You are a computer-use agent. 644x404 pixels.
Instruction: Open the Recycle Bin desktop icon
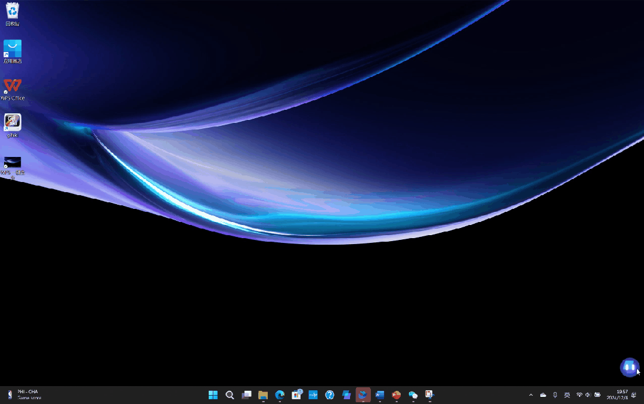coord(13,14)
